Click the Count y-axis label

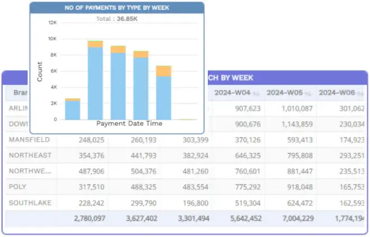coord(39,71)
